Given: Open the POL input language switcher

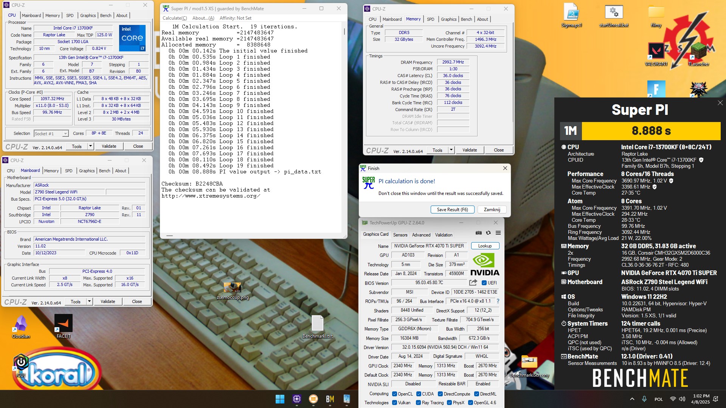Looking at the screenshot, I should 659,399.
